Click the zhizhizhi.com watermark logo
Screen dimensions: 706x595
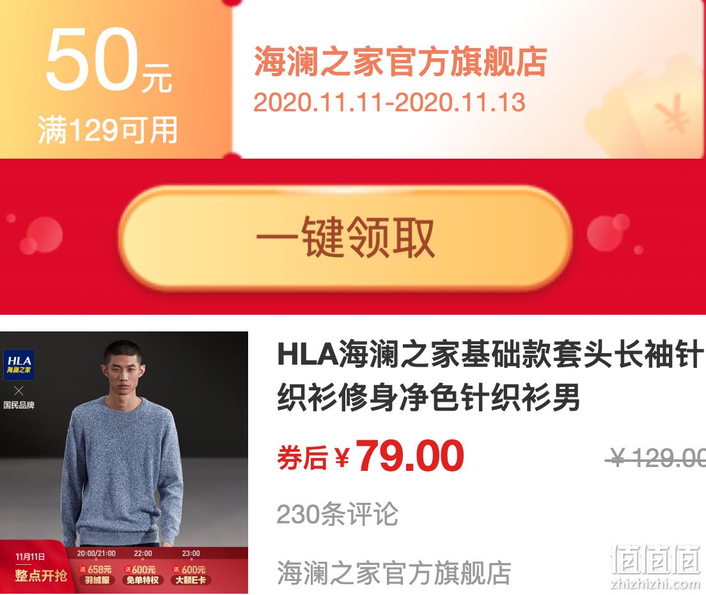655,567
